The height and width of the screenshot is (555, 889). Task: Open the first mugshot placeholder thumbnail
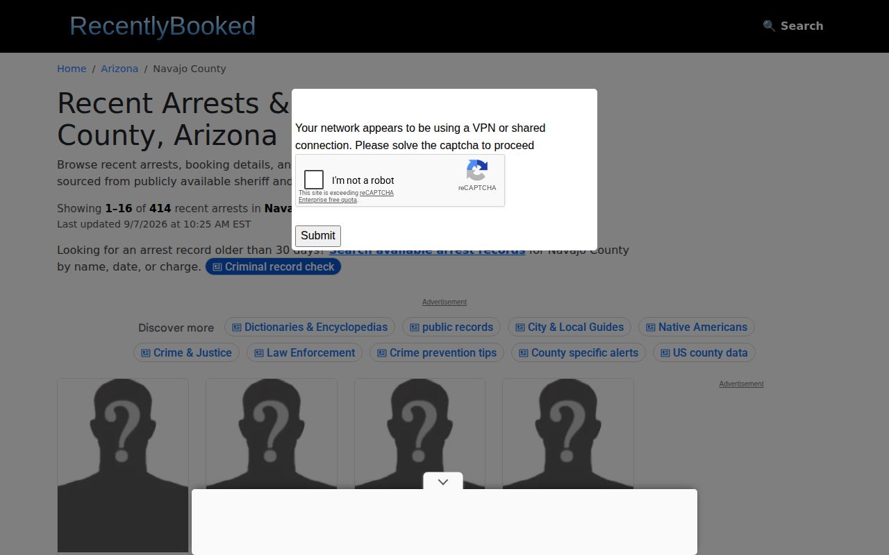pos(123,465)
